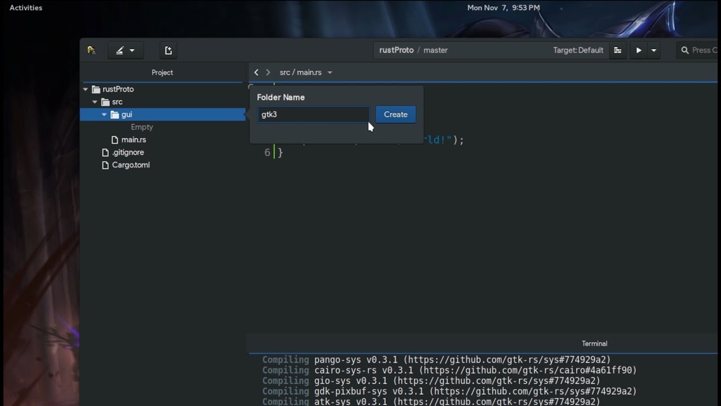721x406 pixels.
Task: Click the new document icon in the header
Action: [168, 50]
